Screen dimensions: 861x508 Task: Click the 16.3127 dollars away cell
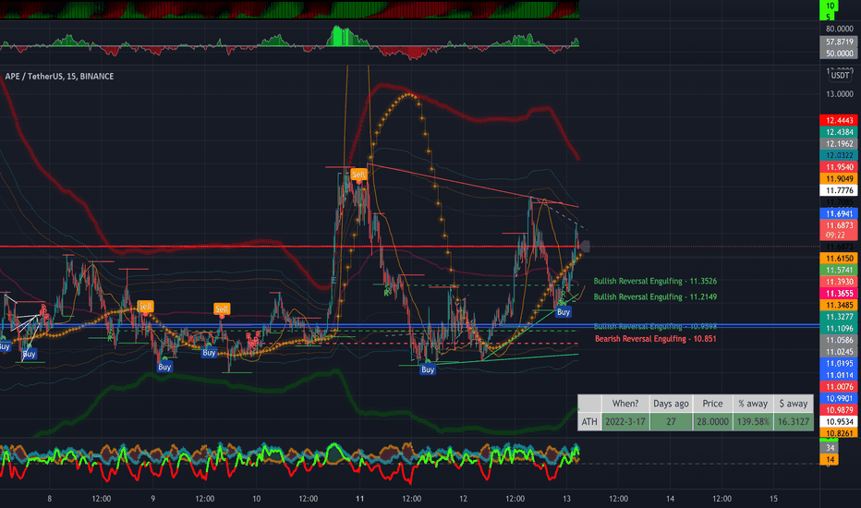point(794,422)
